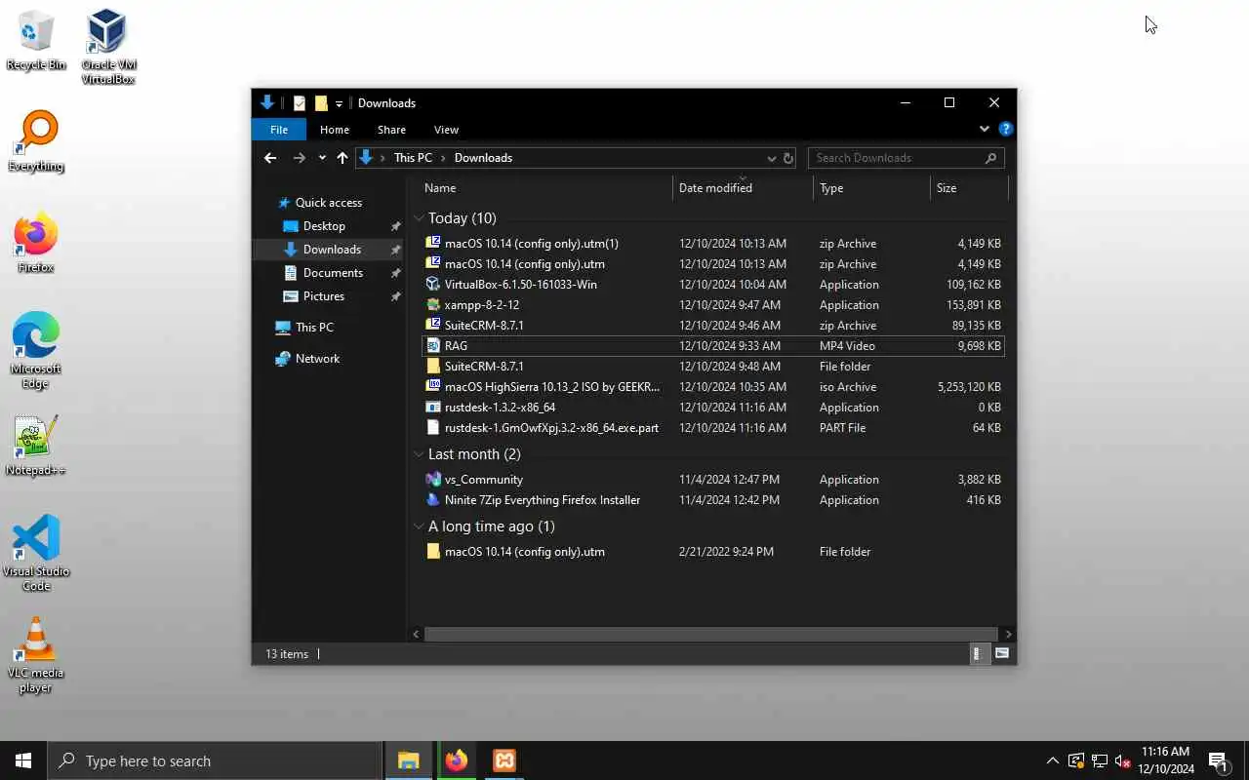Select the xampp-8-2-12 application icon
Viewport: 1249px width, 780px height.
tap(433, 305)
